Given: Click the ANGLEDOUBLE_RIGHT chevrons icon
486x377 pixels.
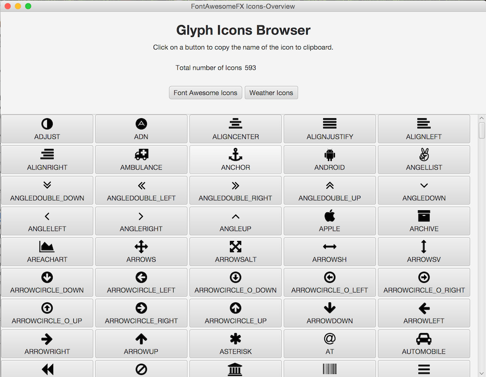Looking at the screenshot, I should (x=236, y=190).
